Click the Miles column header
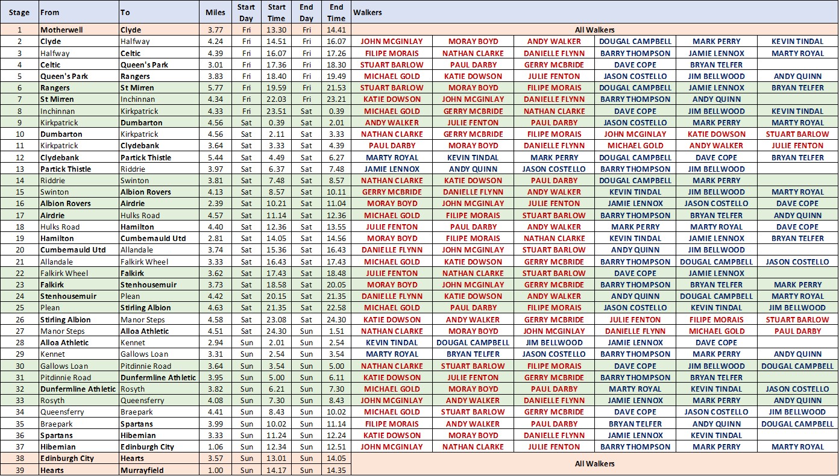 215,12
